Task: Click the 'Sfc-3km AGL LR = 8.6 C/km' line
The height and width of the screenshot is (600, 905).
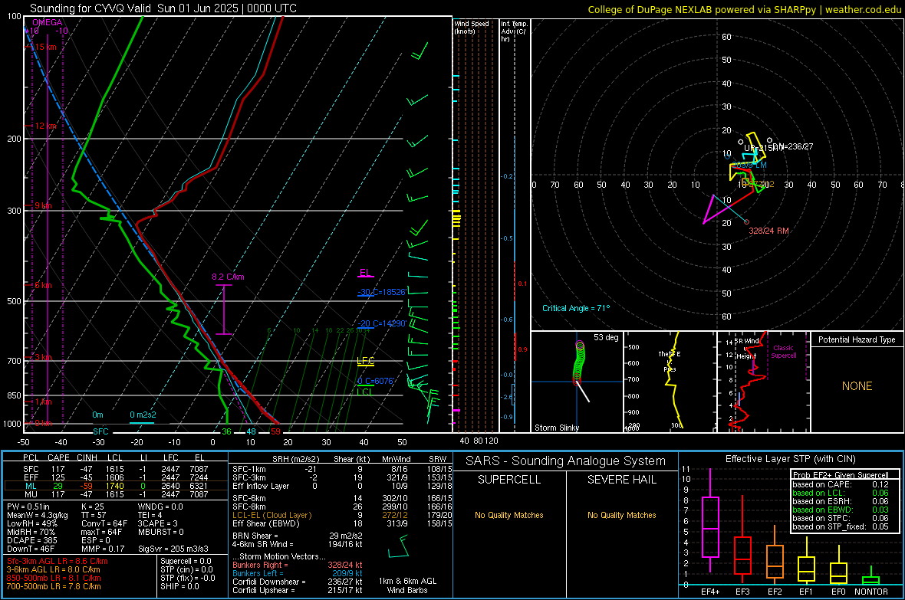Action: 58,561
